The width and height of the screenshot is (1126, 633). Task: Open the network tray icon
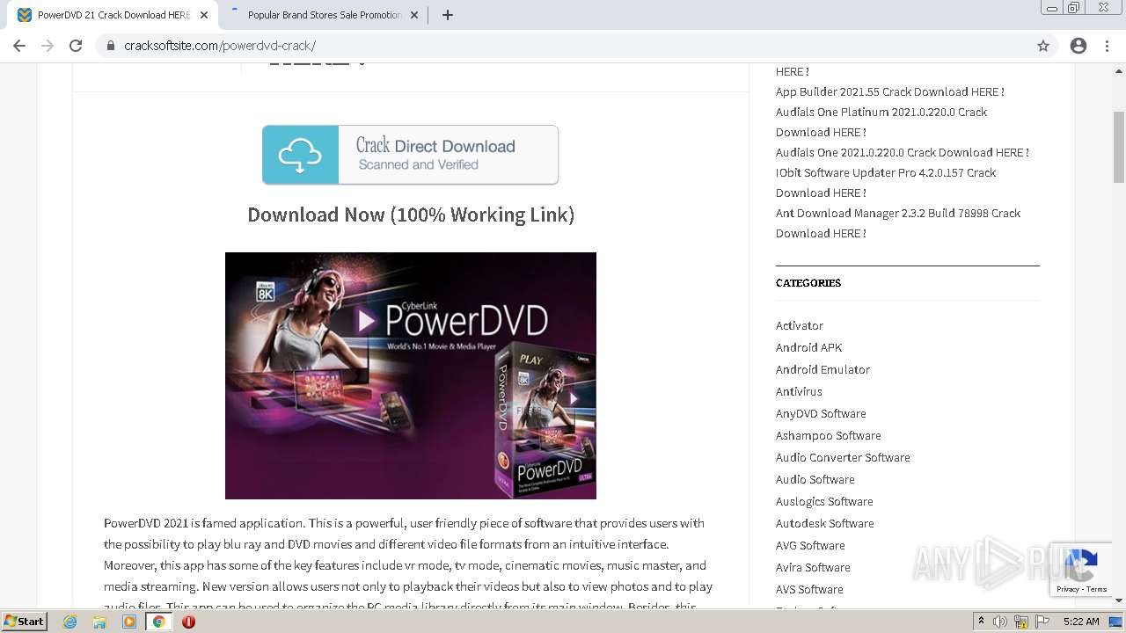(1021, 622)
